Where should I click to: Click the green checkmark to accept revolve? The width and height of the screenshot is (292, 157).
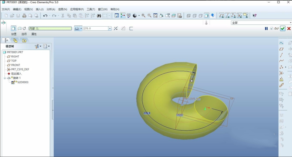283,29
